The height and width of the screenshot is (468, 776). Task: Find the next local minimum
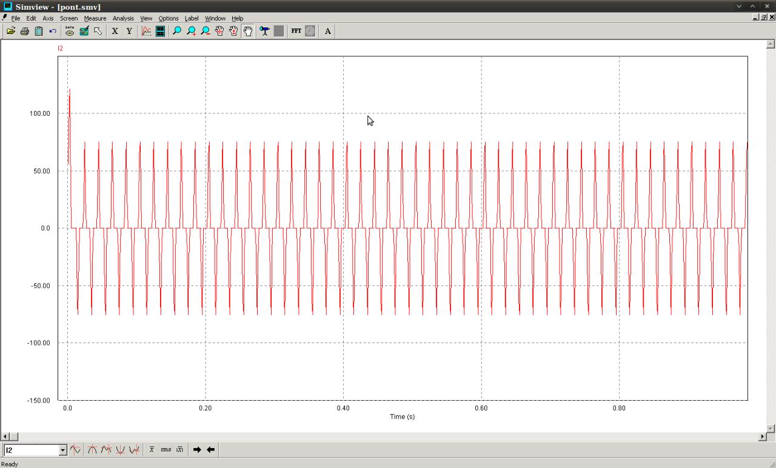tap(134, 450)
